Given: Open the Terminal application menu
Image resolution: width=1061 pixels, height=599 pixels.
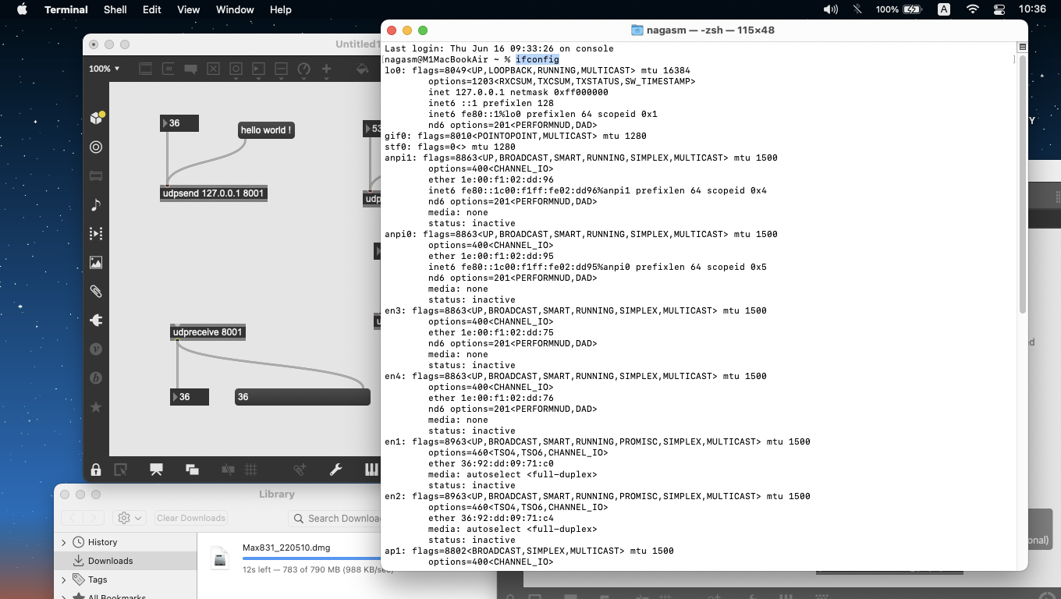Looking at the screenshot, I should pos(66,9).
